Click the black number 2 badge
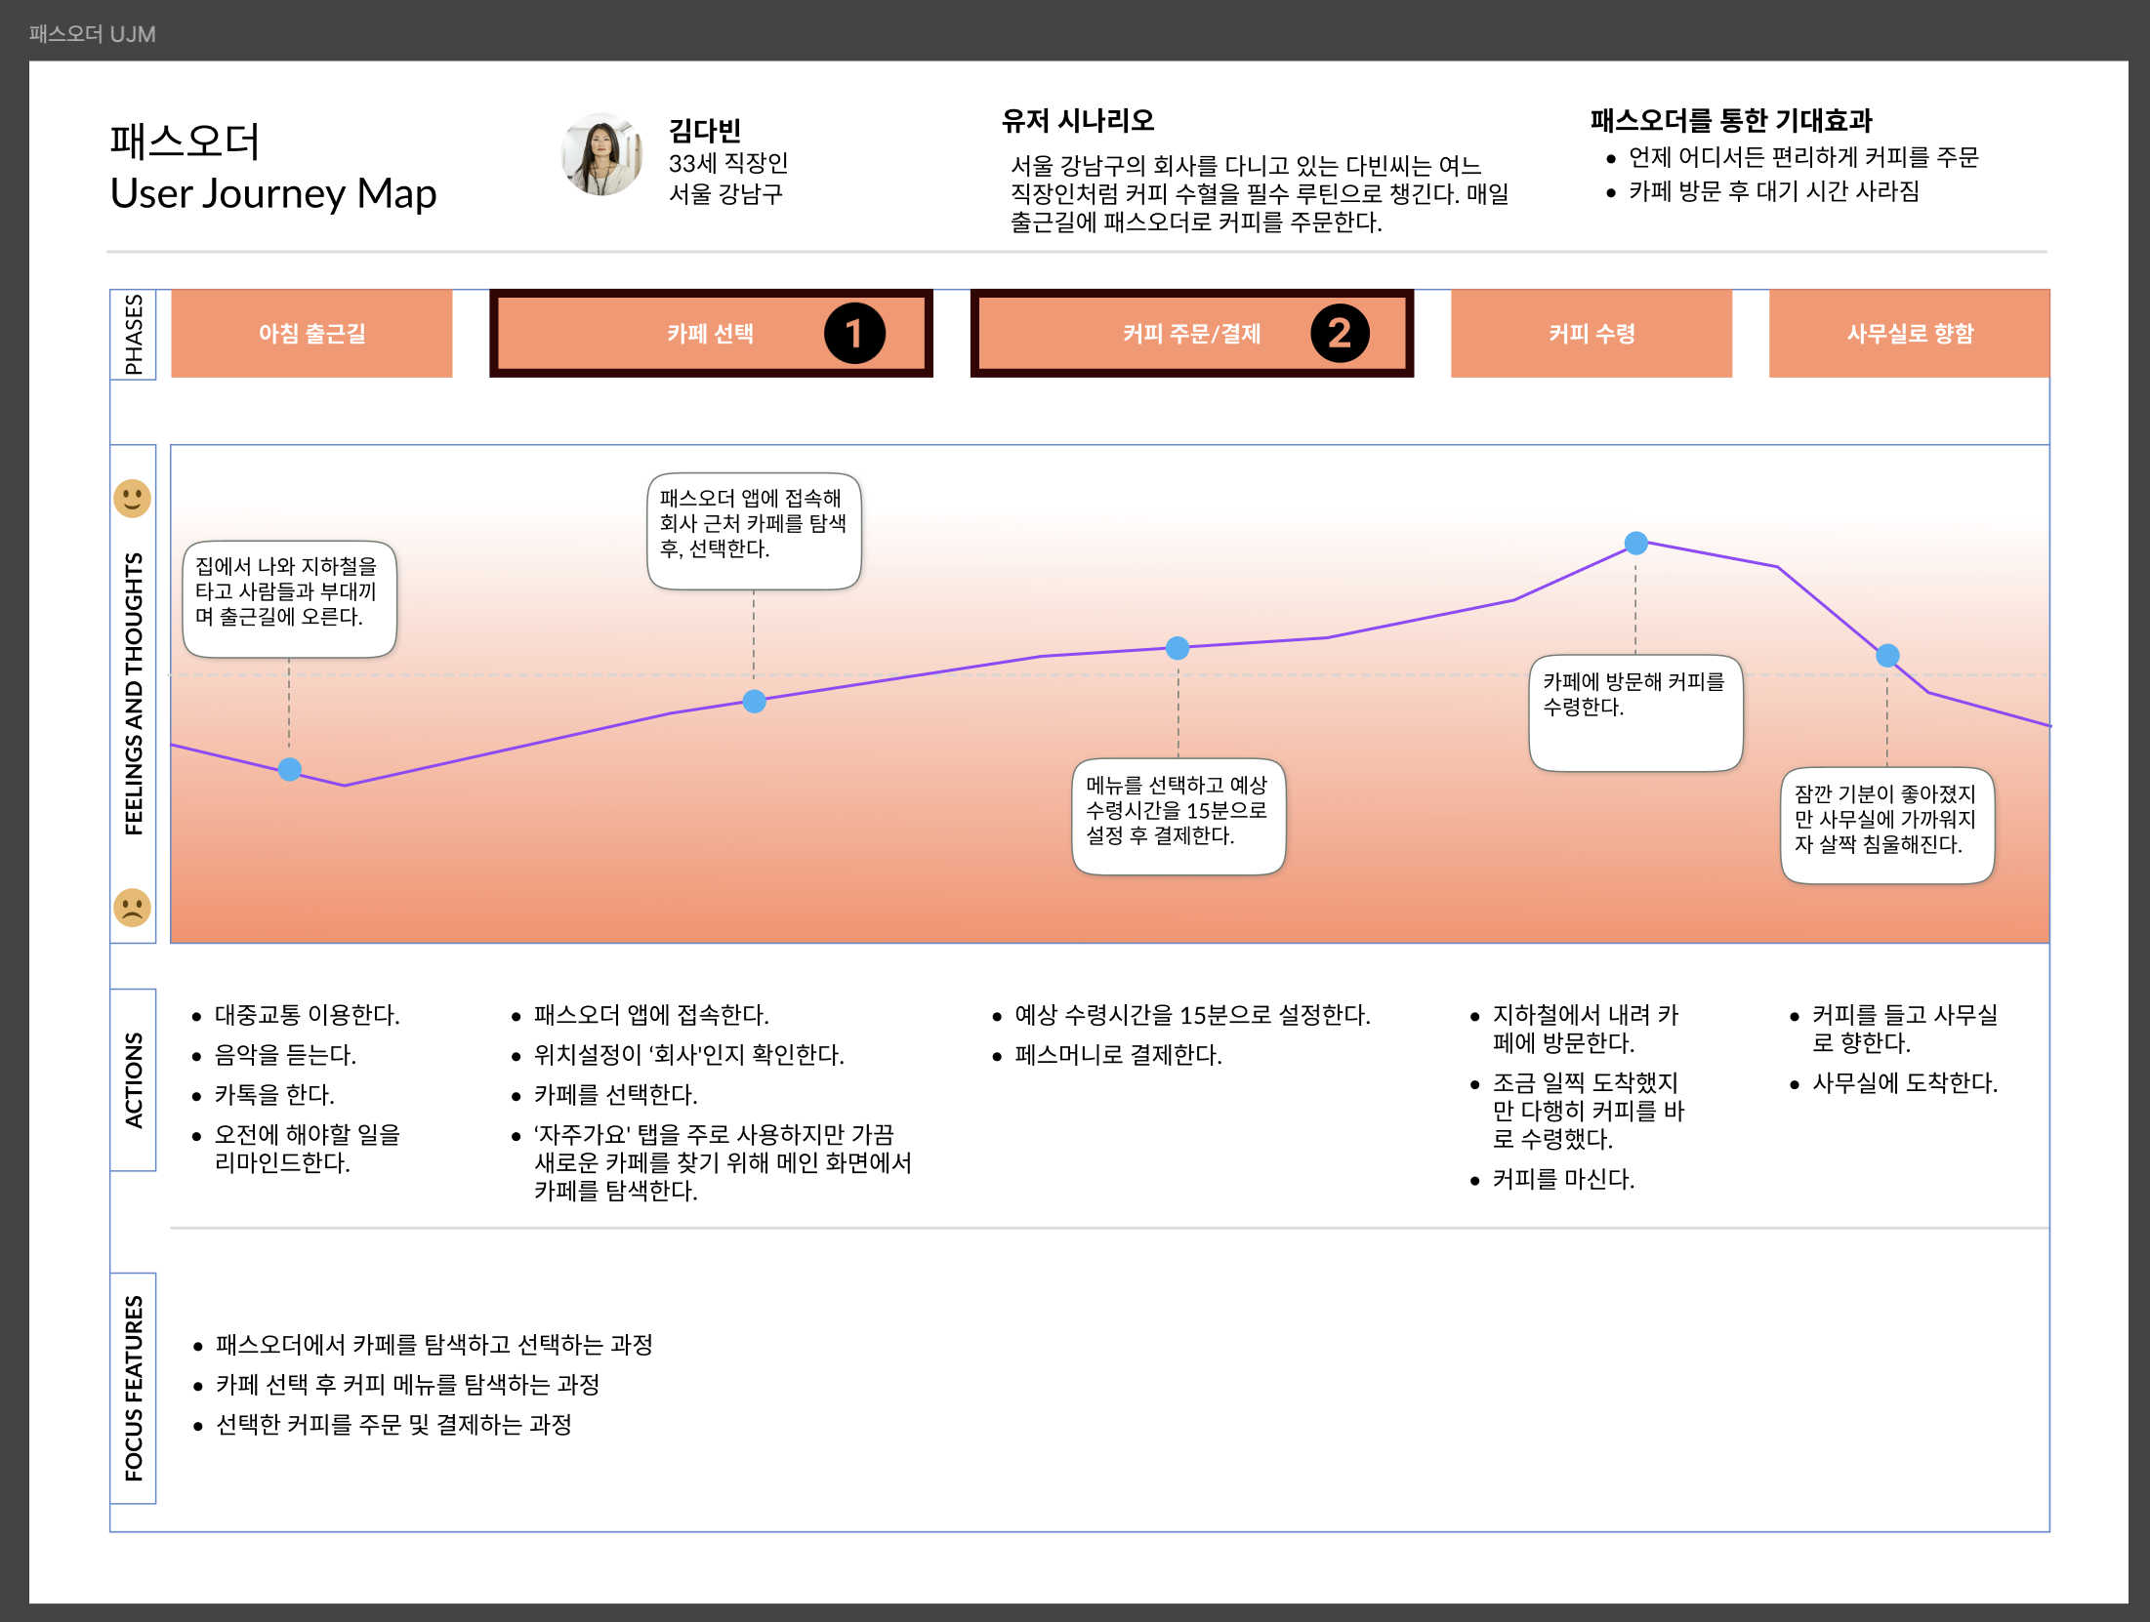Viewport: 2150px width, 1622px height. 1339,334
